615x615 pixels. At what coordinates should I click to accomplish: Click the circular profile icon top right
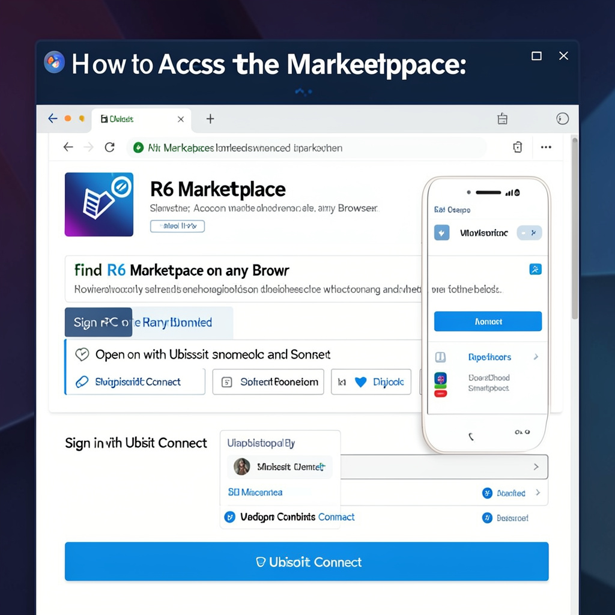point(563,119)
